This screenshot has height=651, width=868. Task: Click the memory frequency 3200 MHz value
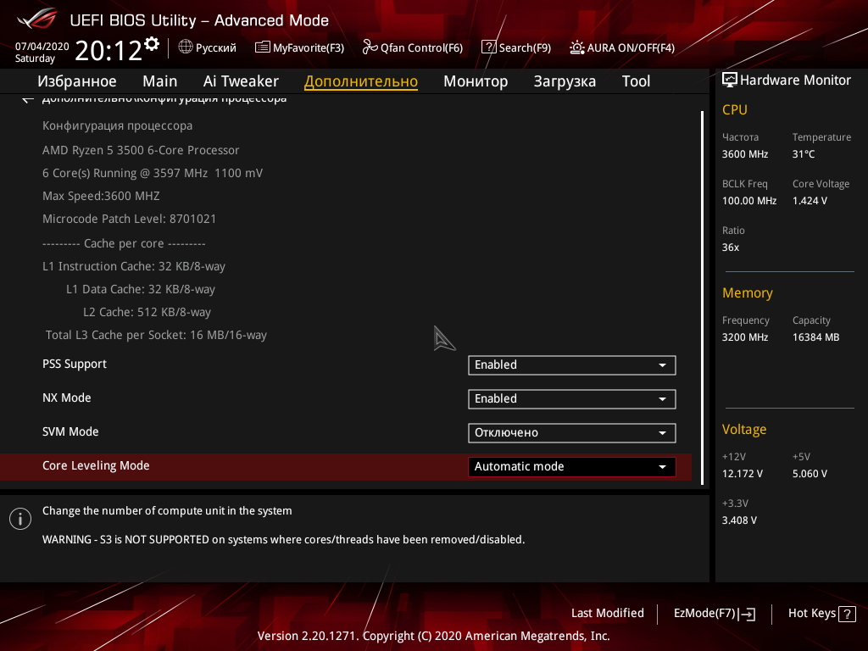[x=744, y=337]
